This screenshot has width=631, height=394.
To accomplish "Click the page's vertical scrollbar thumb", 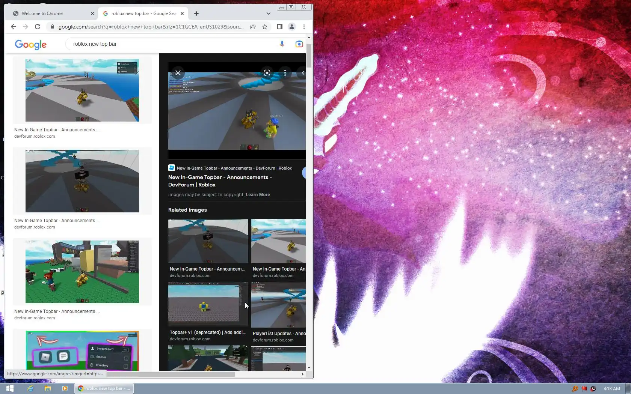I will (x=309, y=56).
